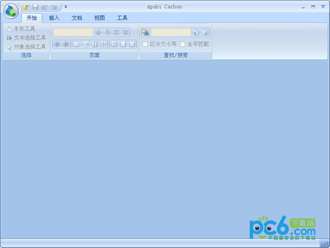
Task: Minimize the Apabi Carbon window
Action: tap(303, 7)
